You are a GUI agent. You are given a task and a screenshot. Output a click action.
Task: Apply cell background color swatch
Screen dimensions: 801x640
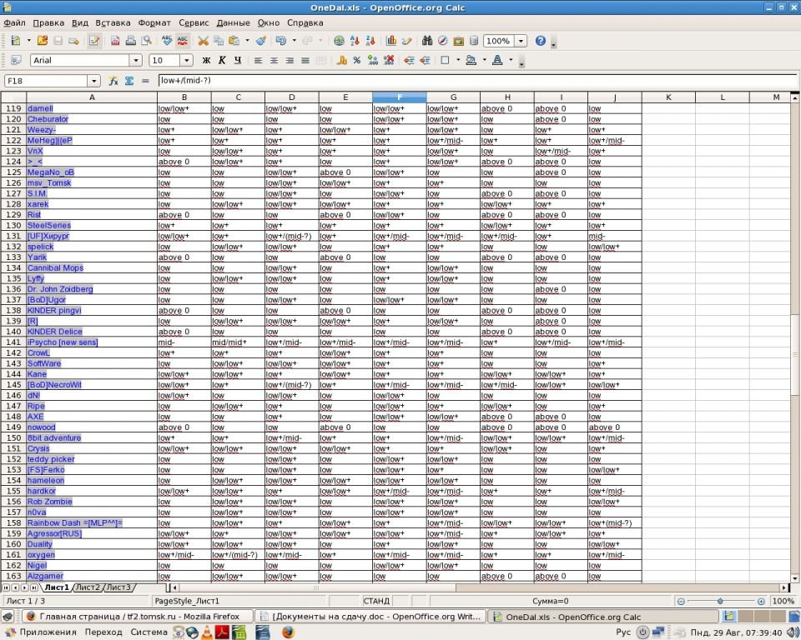tap(471, 60)
